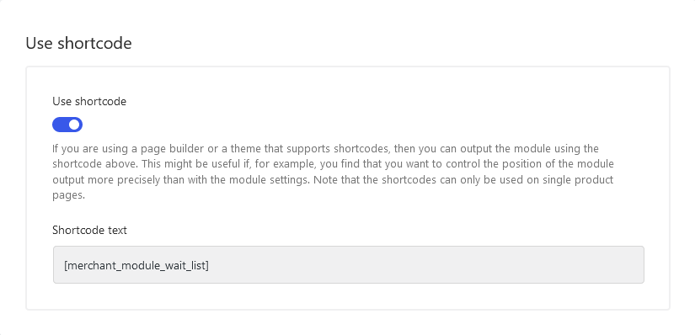The width and height of the screenshot is (695, 335).
Task: Select the [merchant_module_wait_list] shortcode text
Action: [x=136, y=265]
